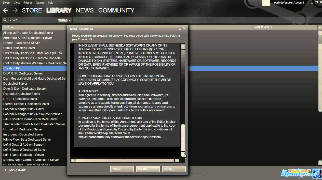Select Monday Night Combat Dedicated Server
This screenshot has width=322, height=180.
[31, 160]
